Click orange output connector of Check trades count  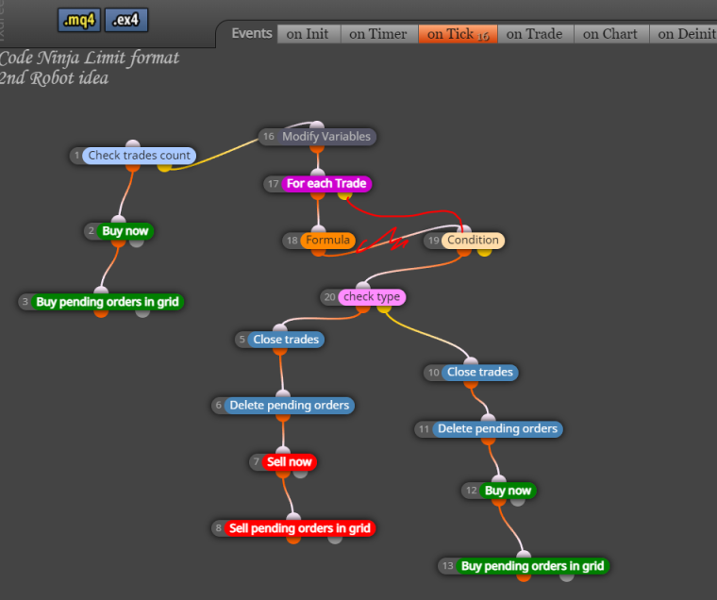pos(133,167)
